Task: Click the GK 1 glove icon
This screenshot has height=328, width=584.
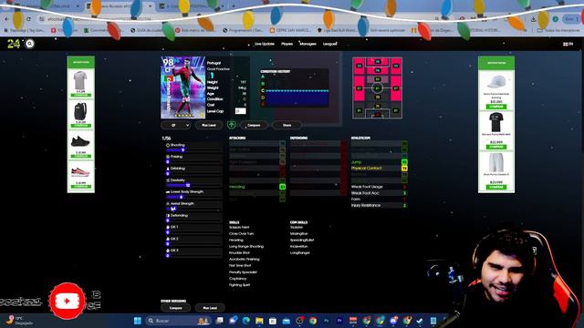Action: click(168, 227)
